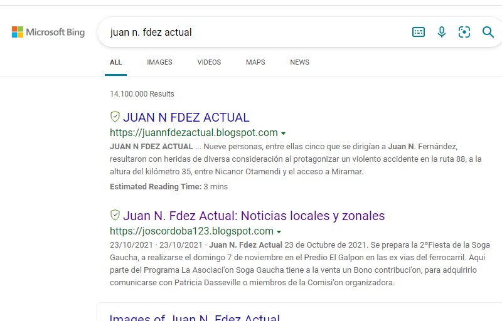Open the https://joscordoba123.blogspot.com URL link

click(191, 231)
